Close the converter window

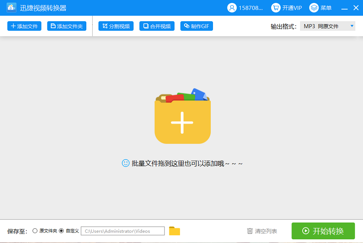point(356,8)
